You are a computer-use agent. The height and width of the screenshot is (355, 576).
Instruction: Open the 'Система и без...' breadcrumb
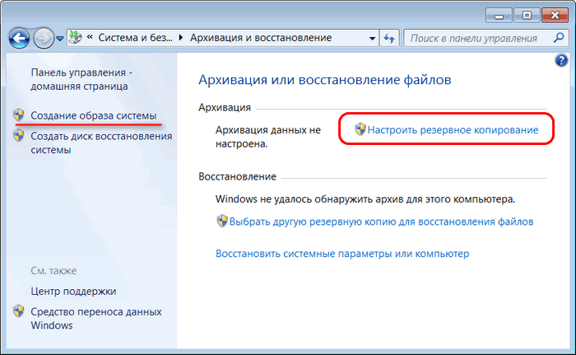coord(135,38)
